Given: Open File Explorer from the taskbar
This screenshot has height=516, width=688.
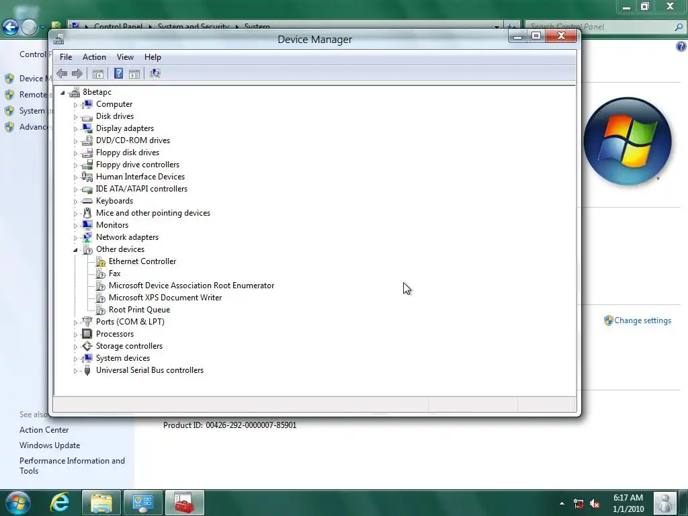Looking at the screenshot, I should (x=101, y=503).
